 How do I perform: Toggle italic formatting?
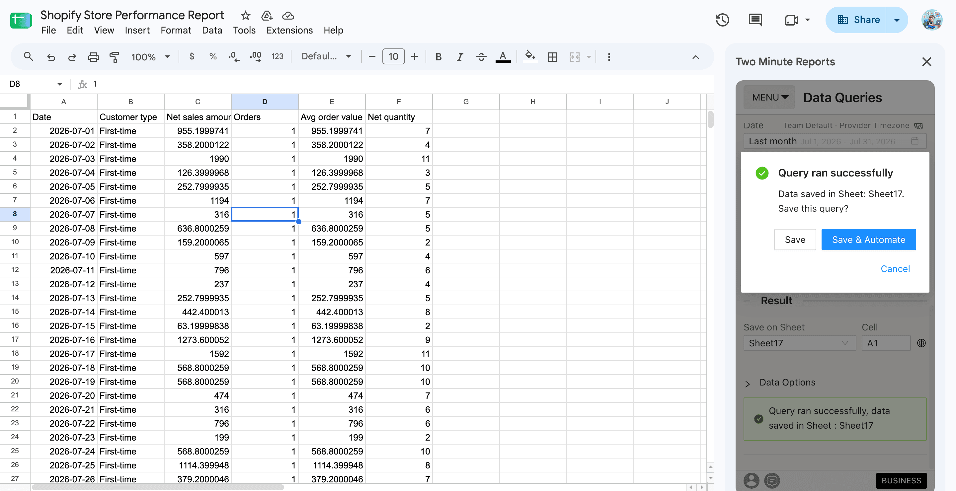pos(460,57)
